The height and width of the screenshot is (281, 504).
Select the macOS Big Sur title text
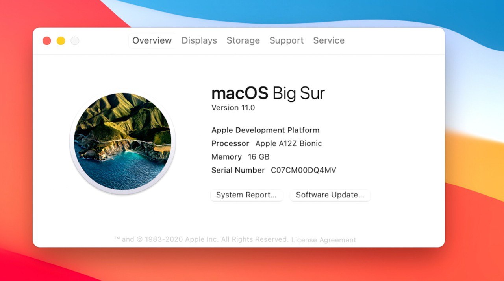[268, 94]
